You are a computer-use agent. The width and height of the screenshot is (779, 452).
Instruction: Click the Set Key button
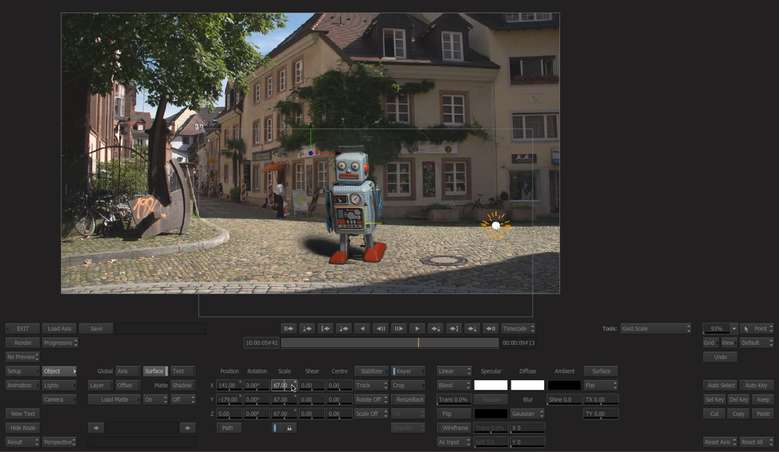[714, 400]
